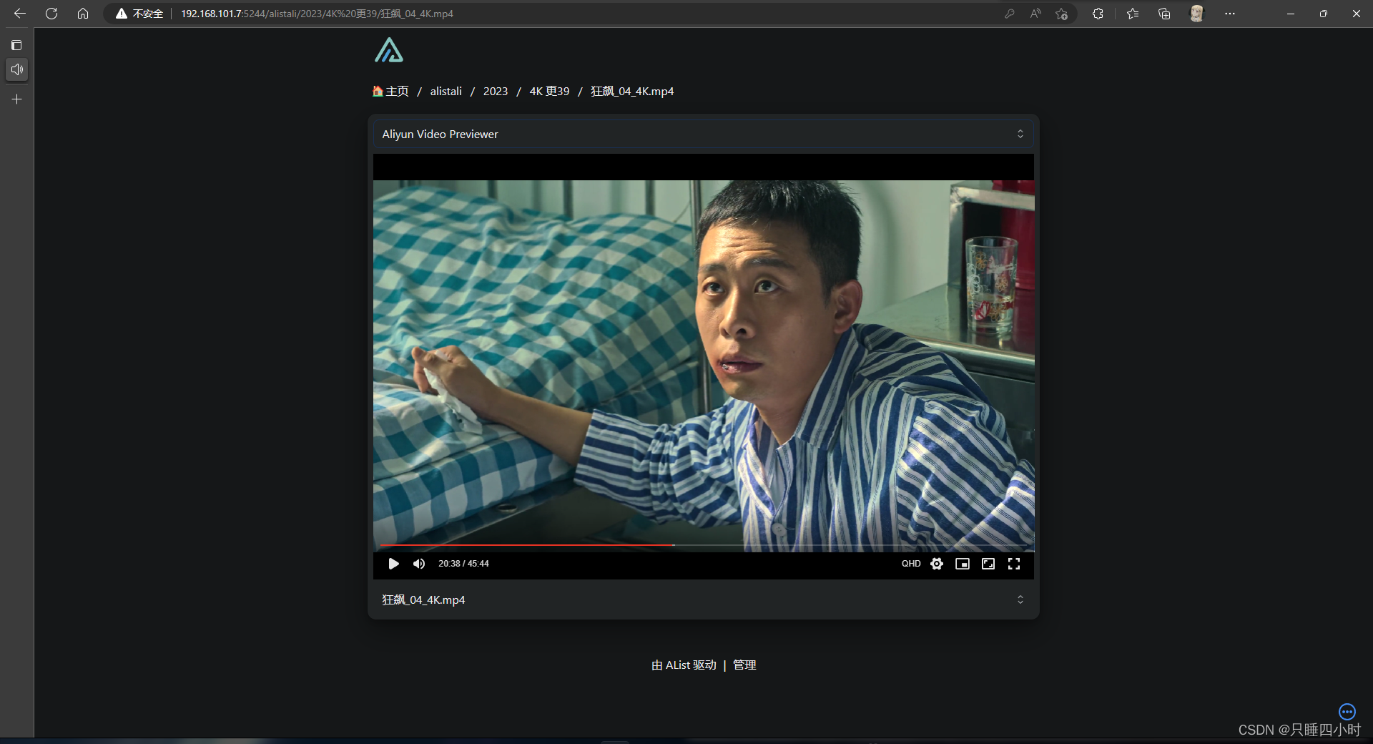Open 由 AList 驱动 link
This screenshot has height=744, width=1373.
(x=684, y=665)
